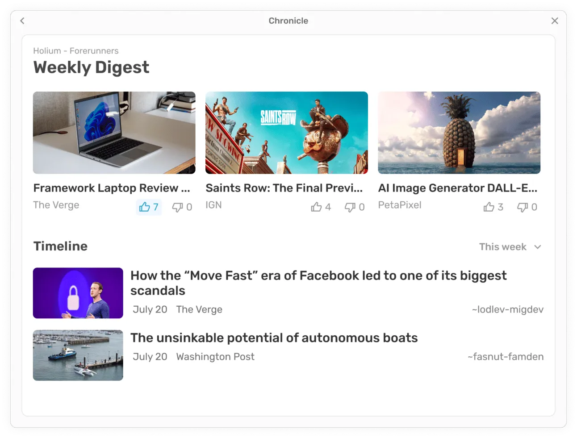Click the pineapple house thumbnail
Screen dimensions: 577x438
(459, 133)
